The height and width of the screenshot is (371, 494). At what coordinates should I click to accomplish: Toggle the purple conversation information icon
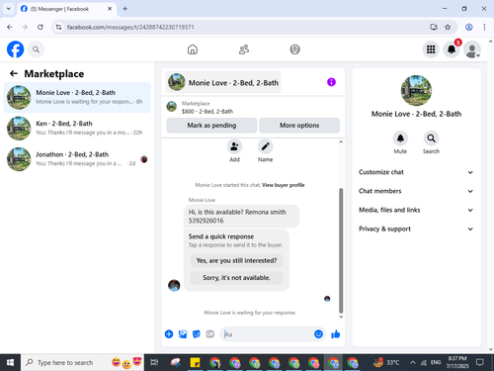point(331,82)
